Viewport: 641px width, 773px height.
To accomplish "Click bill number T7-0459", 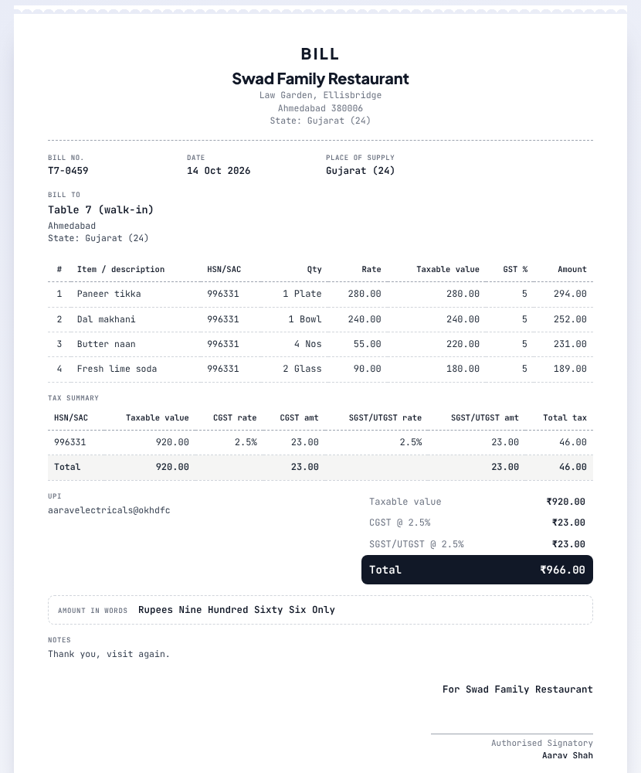I will [x=68, y=171].
